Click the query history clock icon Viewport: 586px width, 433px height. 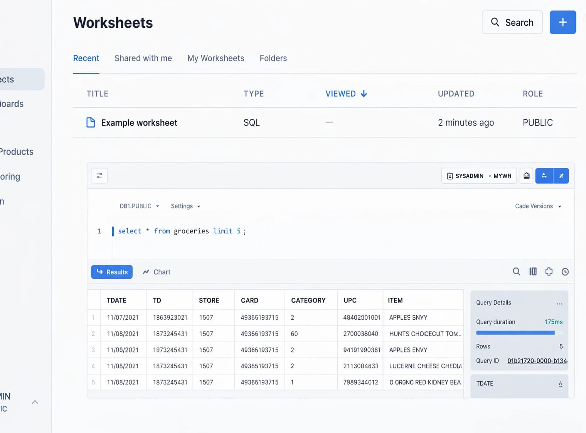pos(565,272)
